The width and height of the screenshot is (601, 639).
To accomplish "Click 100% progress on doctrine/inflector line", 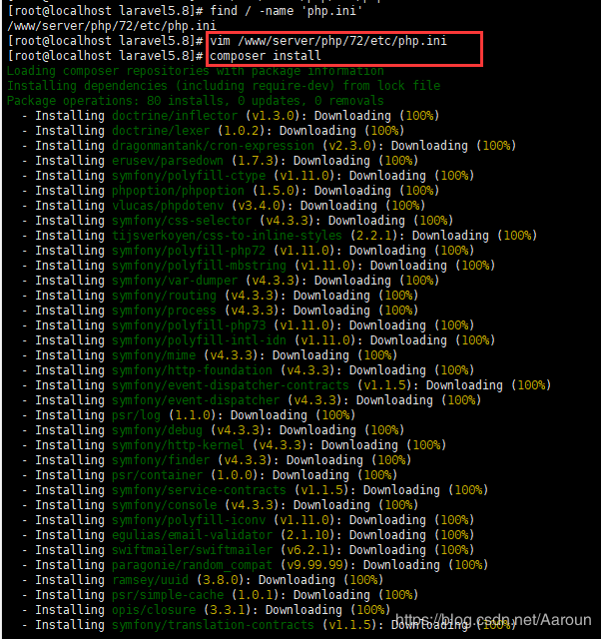I will (x=419, y=116).
